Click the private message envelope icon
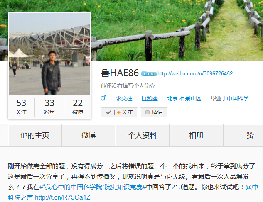 [x=147, y=112]
